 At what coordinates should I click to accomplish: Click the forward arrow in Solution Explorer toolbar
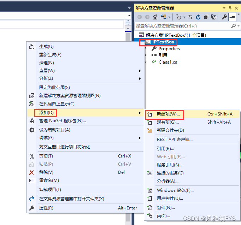point(147,17)
